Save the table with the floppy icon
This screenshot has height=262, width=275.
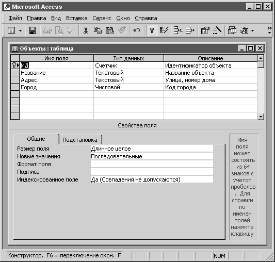(33, 30)
